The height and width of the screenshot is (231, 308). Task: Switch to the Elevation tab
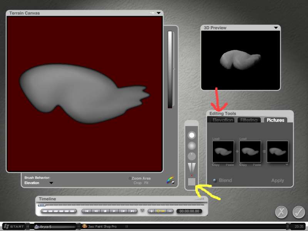point(223,120)
